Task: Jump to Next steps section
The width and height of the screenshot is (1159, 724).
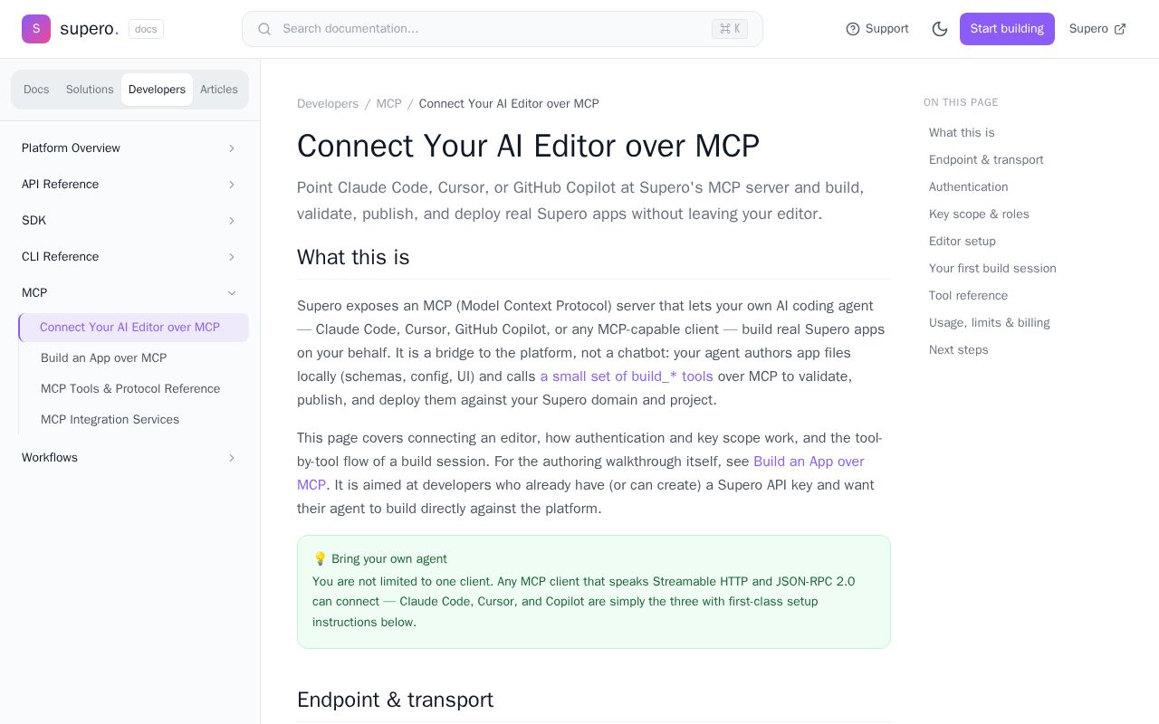Action: pos(959,350)
